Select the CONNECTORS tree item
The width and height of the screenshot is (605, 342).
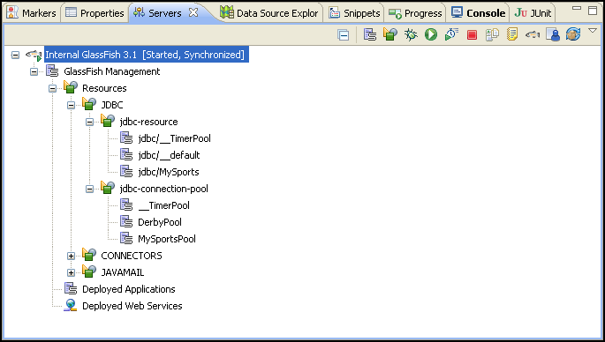132,256
